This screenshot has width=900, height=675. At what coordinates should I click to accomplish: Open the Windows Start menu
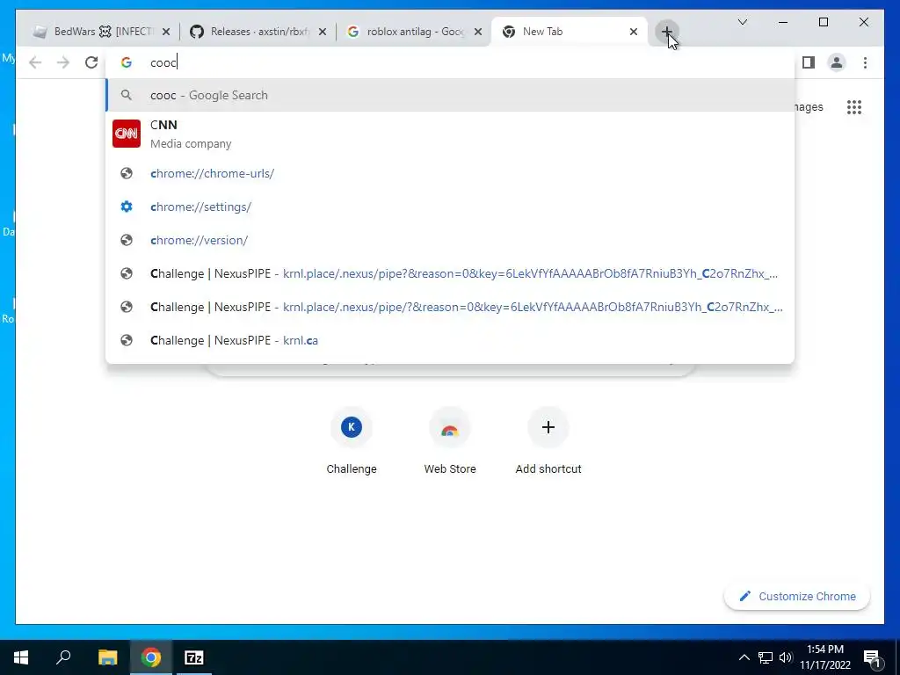click(x=21, y=657)
